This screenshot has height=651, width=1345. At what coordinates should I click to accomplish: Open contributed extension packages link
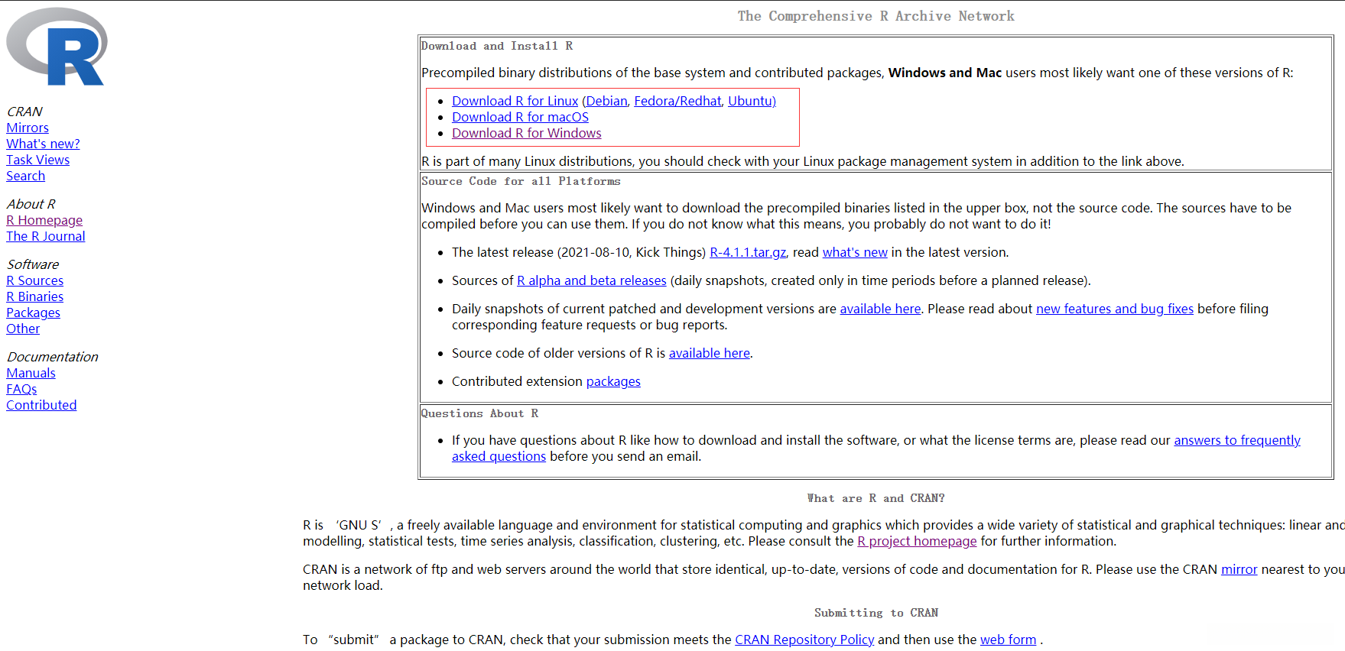click(613, 381)
